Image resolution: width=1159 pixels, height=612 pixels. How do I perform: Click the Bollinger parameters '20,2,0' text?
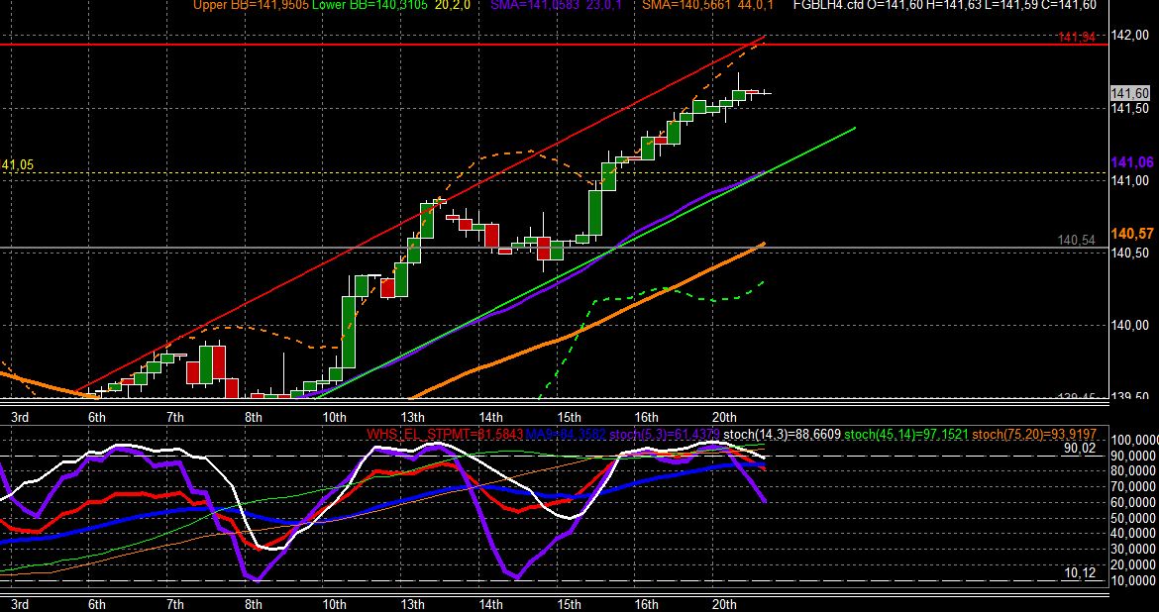click(453, 5)
